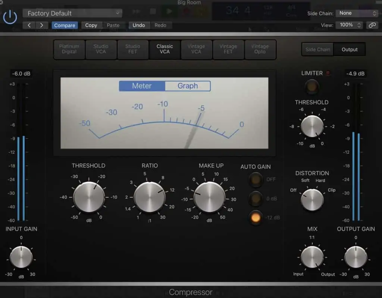Switch to the Side Chain panel
382x298 pixels.
pos(318,50)
